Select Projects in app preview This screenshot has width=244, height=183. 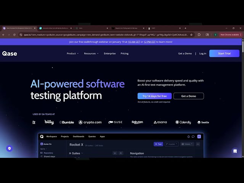point(65,136)
